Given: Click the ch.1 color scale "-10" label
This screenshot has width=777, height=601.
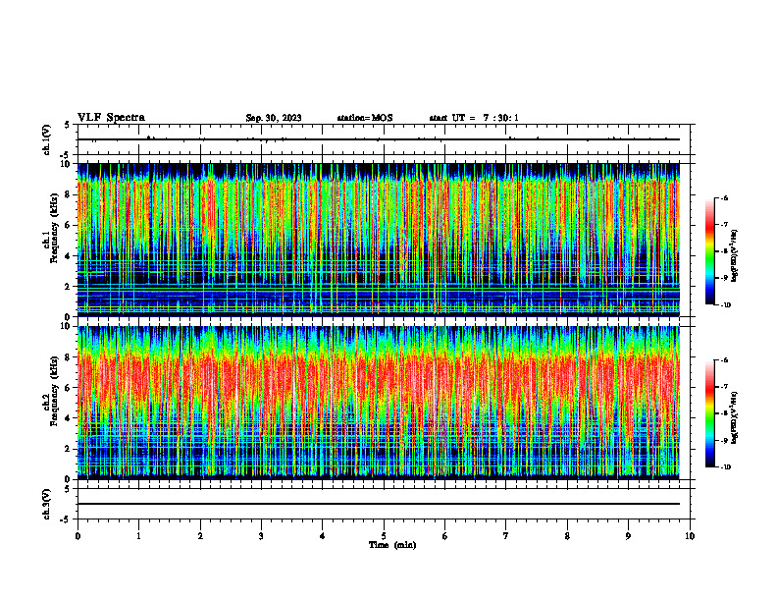Looking at the screenshot, I should 725,304.
